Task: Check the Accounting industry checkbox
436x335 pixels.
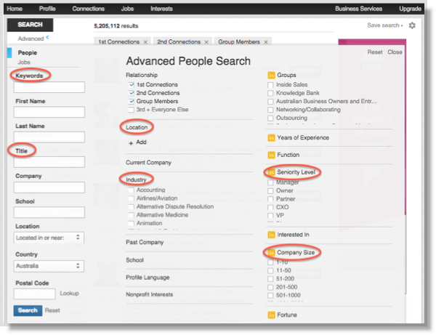Action: coord(131,190)
